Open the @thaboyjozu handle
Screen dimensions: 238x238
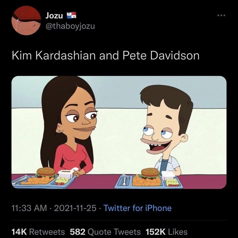70,26
